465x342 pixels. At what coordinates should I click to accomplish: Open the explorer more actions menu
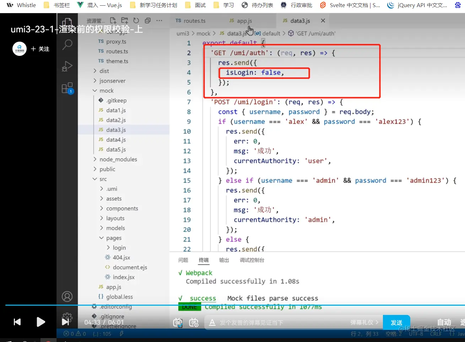click(x=159, y=21)
